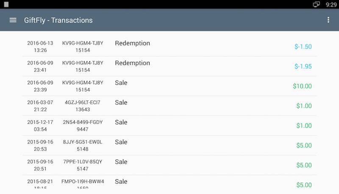The height and width of the screenshot is (194, 339).
Task: Tap the notification icon in status bar
Action: (6, 4)
